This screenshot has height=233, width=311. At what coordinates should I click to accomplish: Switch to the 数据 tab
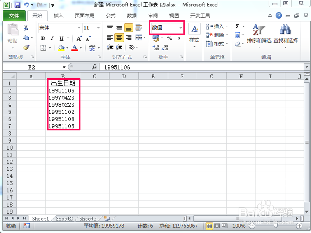point(132,16)
